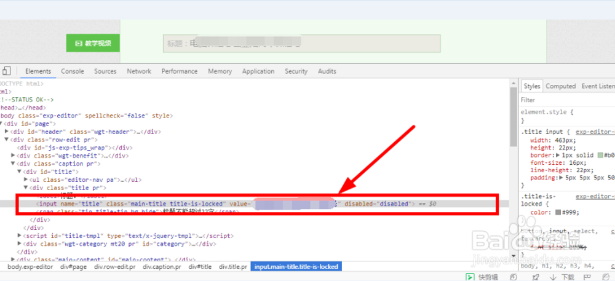Expand the div class="main-content" node
The height and width of the screenshot is (281, 615).
(14, 259)
